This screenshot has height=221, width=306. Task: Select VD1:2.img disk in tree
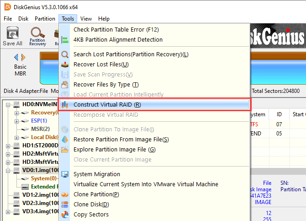point(40,195)
